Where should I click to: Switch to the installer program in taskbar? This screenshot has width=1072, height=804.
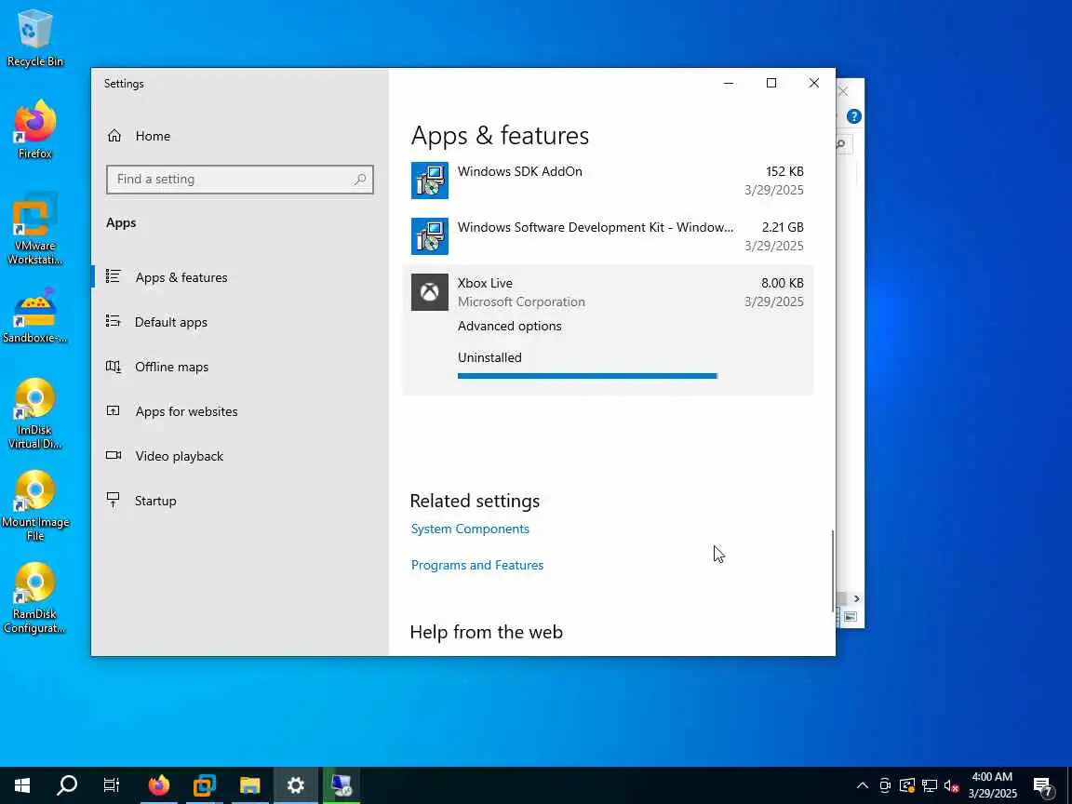[342, 784]
